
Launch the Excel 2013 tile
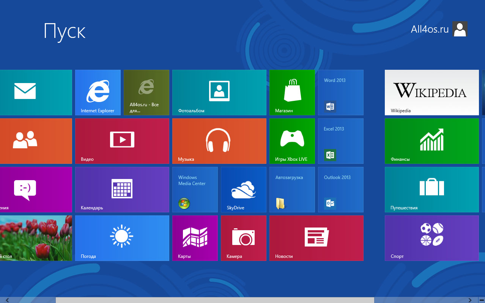pos(341,141)
